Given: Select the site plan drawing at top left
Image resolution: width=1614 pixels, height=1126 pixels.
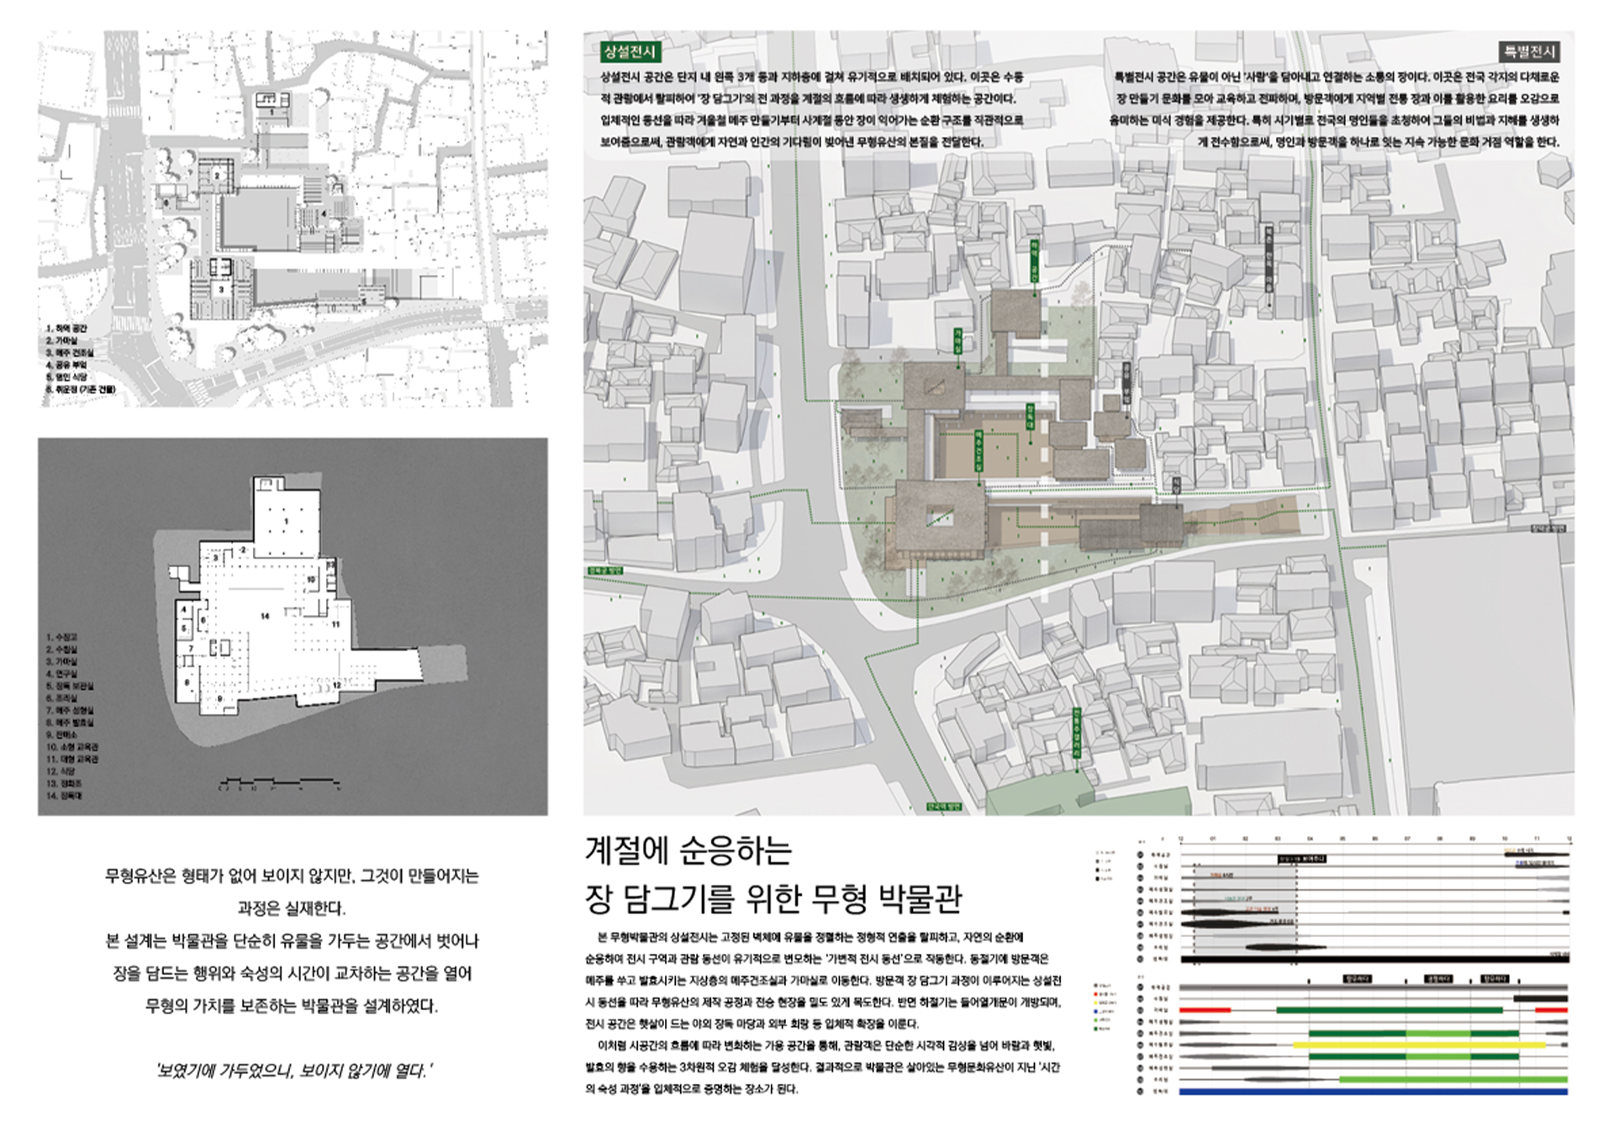Looking at the screenshot, I should 293,219.
